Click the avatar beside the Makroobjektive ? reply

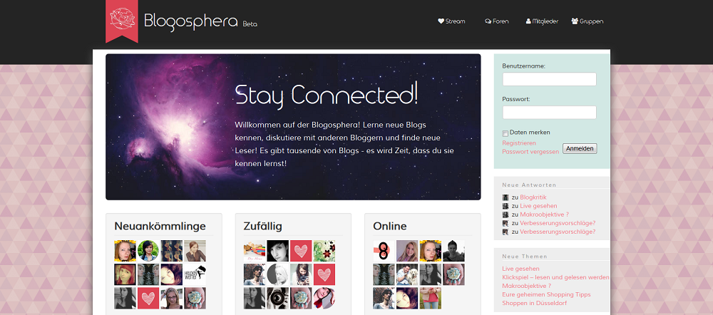tap(506, 215)
